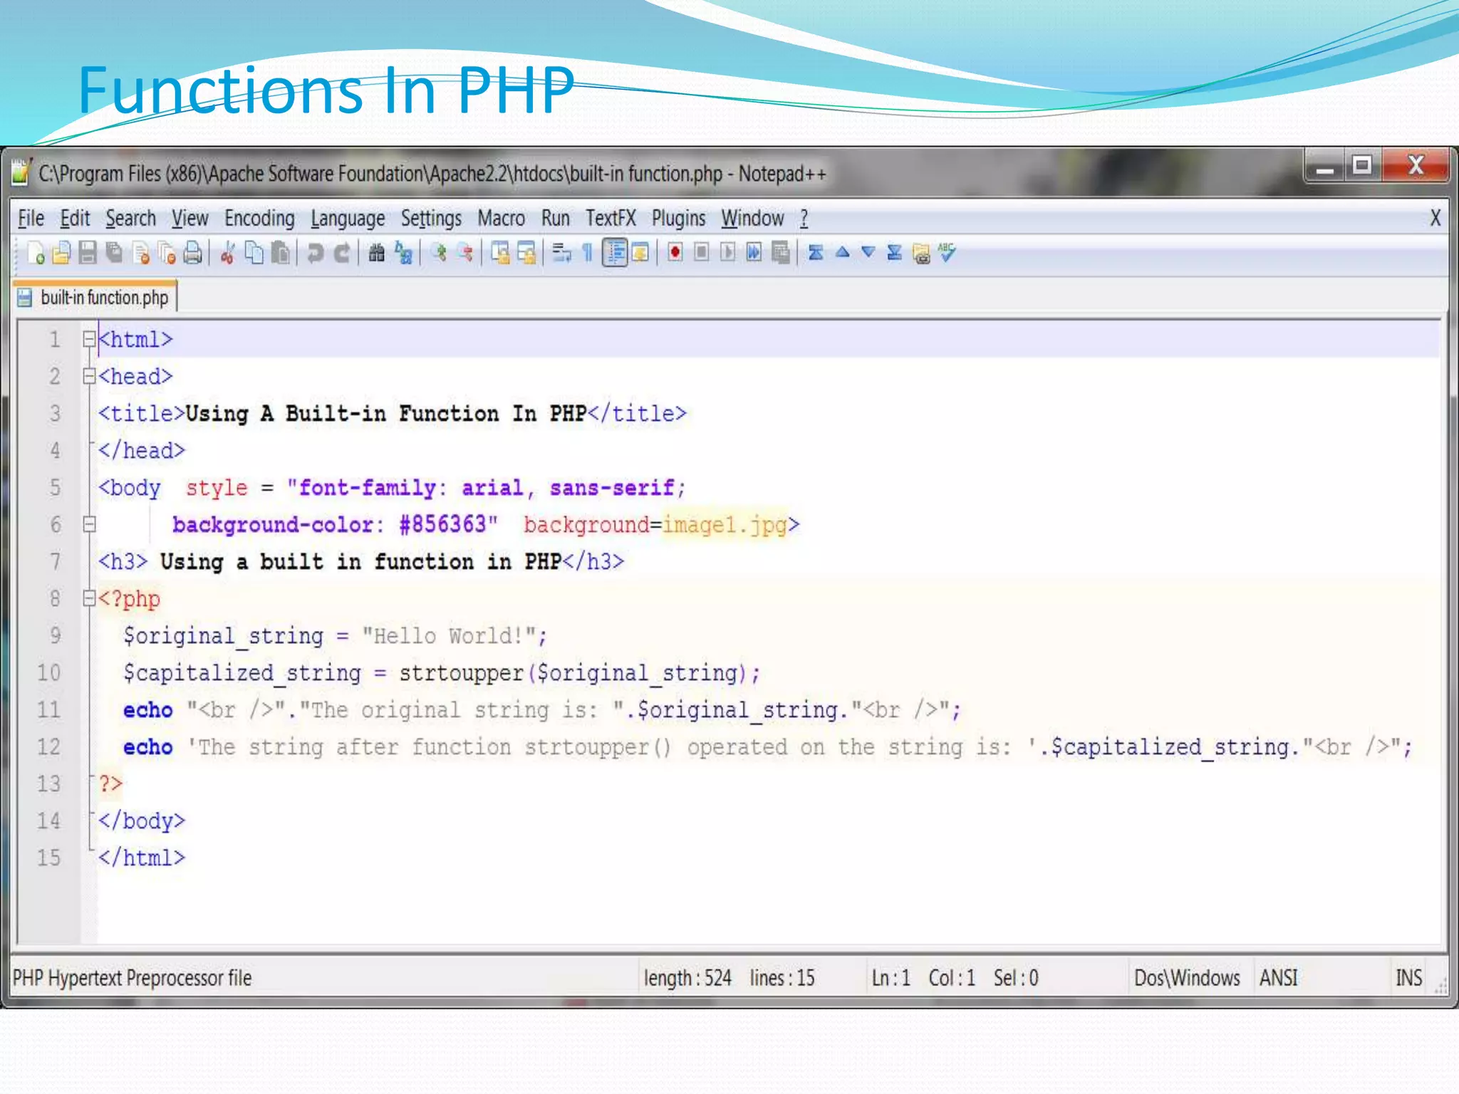Viewport: 1459px width, 1094px height.
Task: Click 'PHP Hypertext Preprocessor file' status text
Action: point(132,978)
